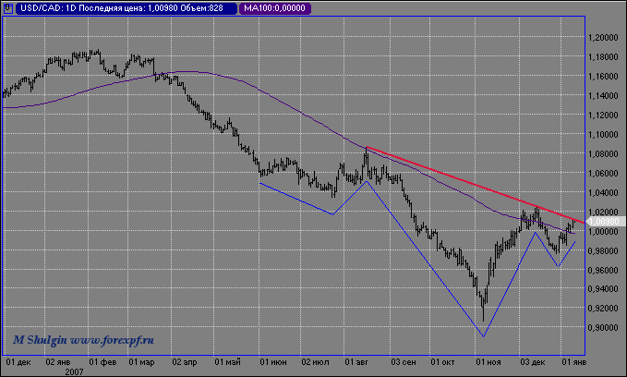Click the 0,90000 price axis label
This screenshot has height=377, width=627.
(604, 328)
